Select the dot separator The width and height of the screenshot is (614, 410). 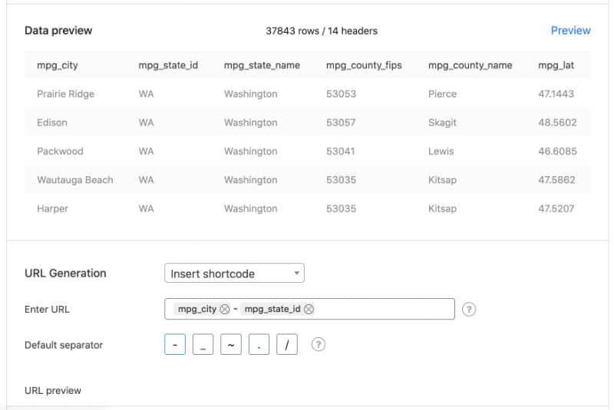(259, 344)
